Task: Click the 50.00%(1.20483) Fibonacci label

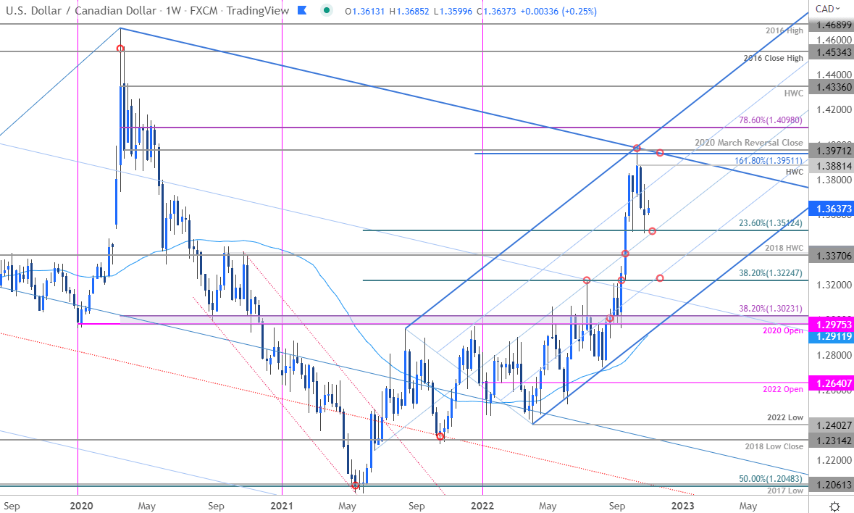Action: [771, 479]
